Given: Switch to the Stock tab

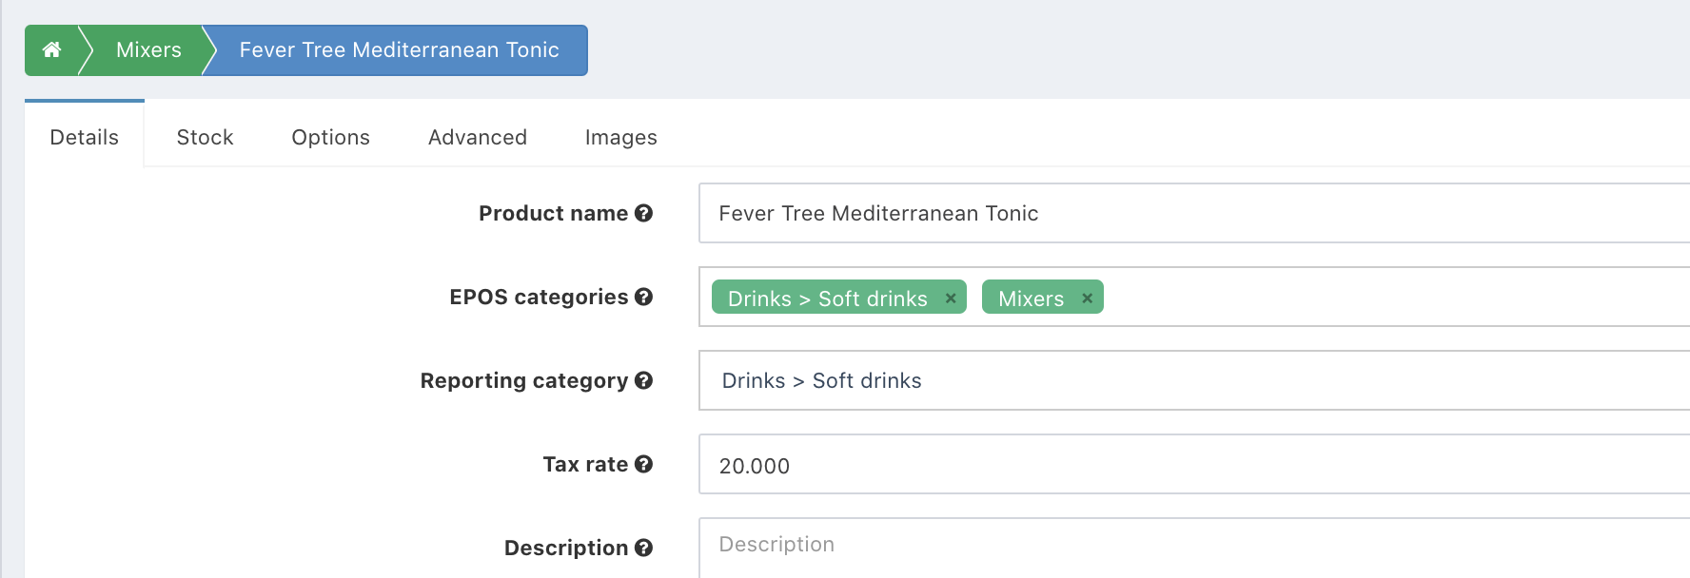Looking at the screenshot, I should pyautogui.click(x=205, y=137).
